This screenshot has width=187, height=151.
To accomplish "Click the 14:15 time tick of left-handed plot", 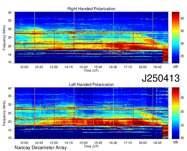I will click(68, 143).
